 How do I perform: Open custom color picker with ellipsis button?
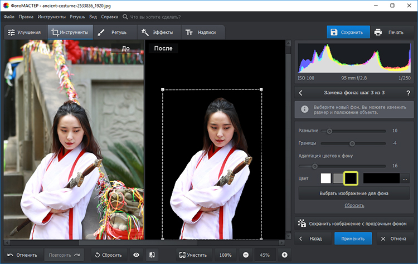(x=405, y=178)
